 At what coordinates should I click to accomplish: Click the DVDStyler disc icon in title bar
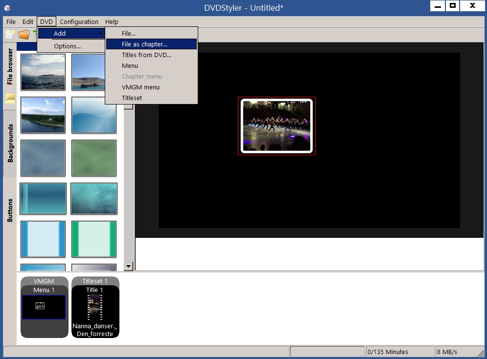tap(8, 8)
